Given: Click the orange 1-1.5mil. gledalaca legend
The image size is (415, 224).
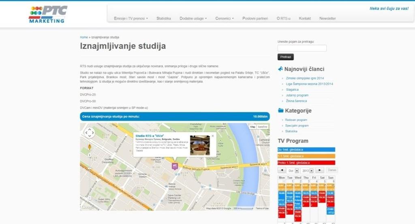Looking at the screenshot, I should 306,156.
